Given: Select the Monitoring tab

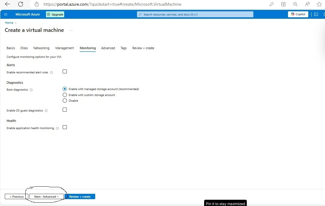Looking at the screenshot, I should 88,48.
